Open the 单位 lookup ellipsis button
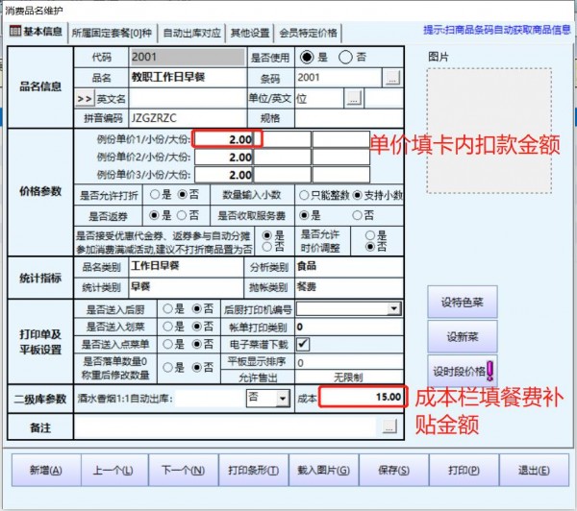 pos(354,98)
